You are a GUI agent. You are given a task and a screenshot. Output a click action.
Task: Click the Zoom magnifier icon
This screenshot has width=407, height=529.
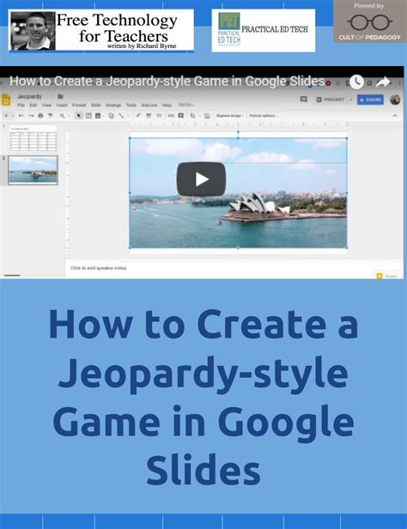click(x=63, y=116)
